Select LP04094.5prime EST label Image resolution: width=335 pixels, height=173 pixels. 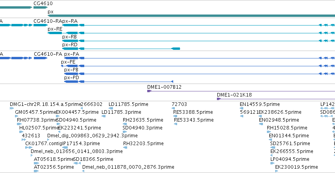click(290, 159)
